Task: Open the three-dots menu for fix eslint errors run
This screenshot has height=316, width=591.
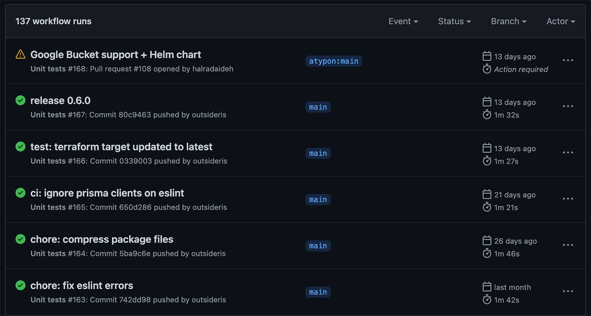Action: coord(568,291)
